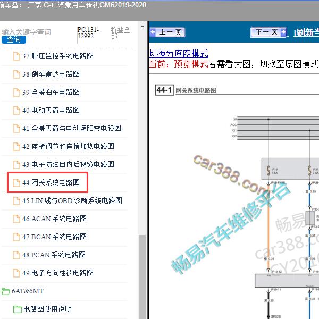Click the file icon beside 38 倒车雷达电路图
The width and height of the screenshot is (319, 319).
16,74
